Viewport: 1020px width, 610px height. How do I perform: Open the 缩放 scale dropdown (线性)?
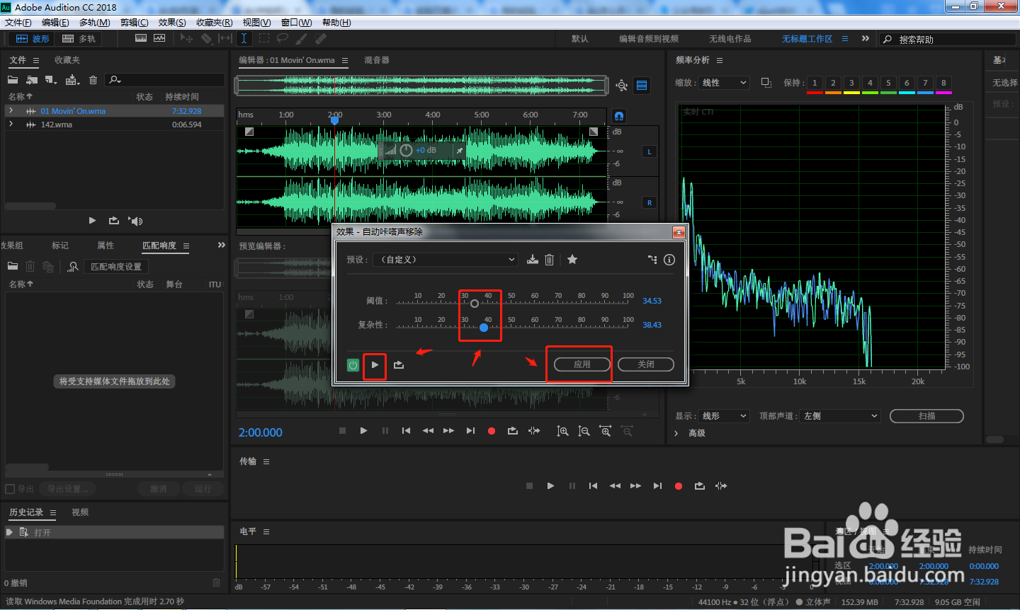(724, 83)
